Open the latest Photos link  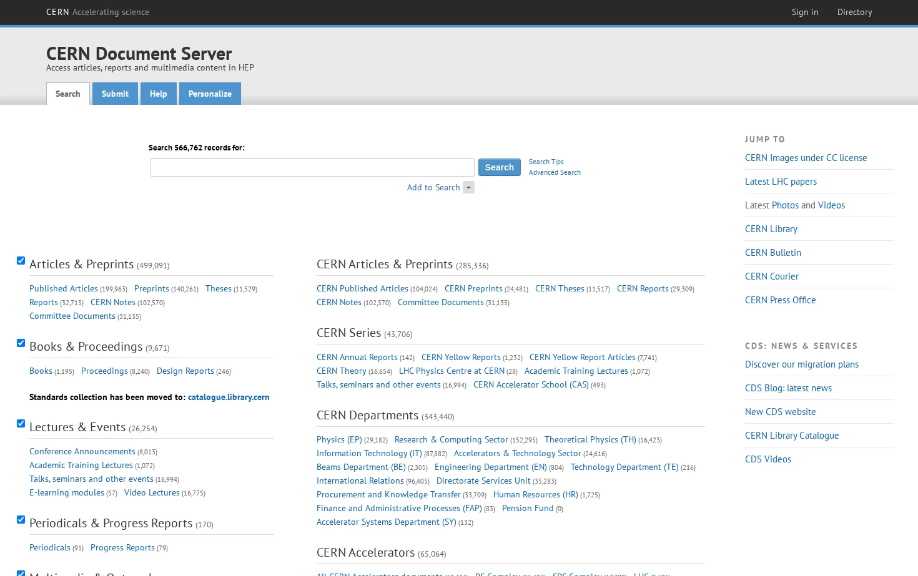(785, 205)
